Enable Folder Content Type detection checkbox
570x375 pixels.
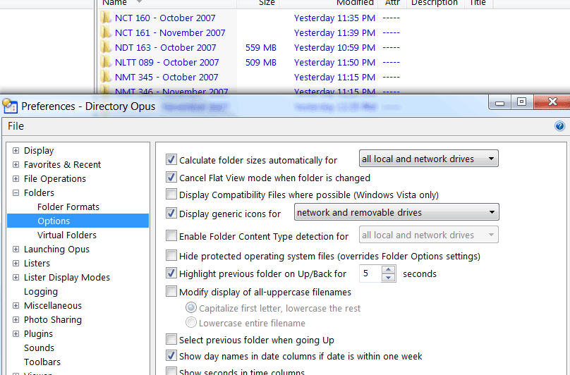pos(171,235)
